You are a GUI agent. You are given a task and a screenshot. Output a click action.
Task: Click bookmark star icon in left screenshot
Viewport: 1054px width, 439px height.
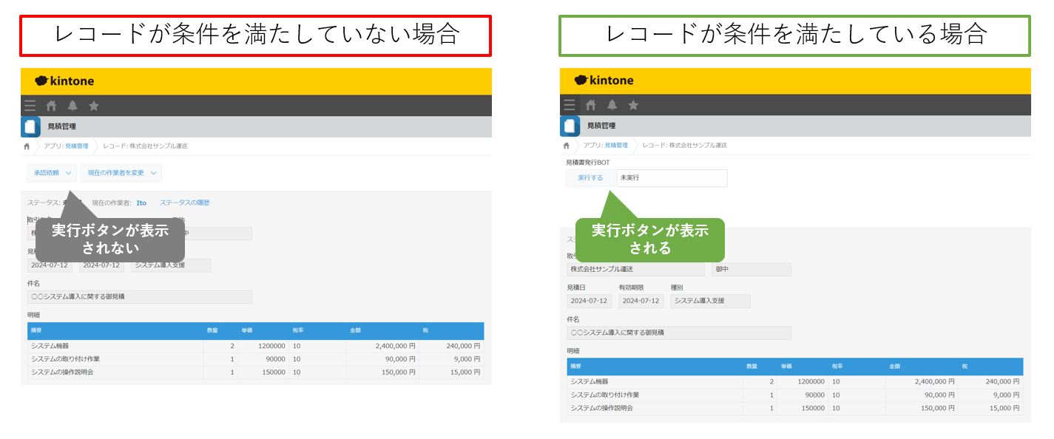[94, 105]
